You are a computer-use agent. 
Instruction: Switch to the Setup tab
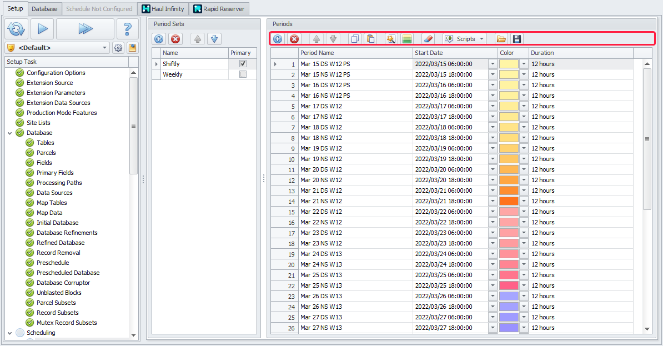15,8
